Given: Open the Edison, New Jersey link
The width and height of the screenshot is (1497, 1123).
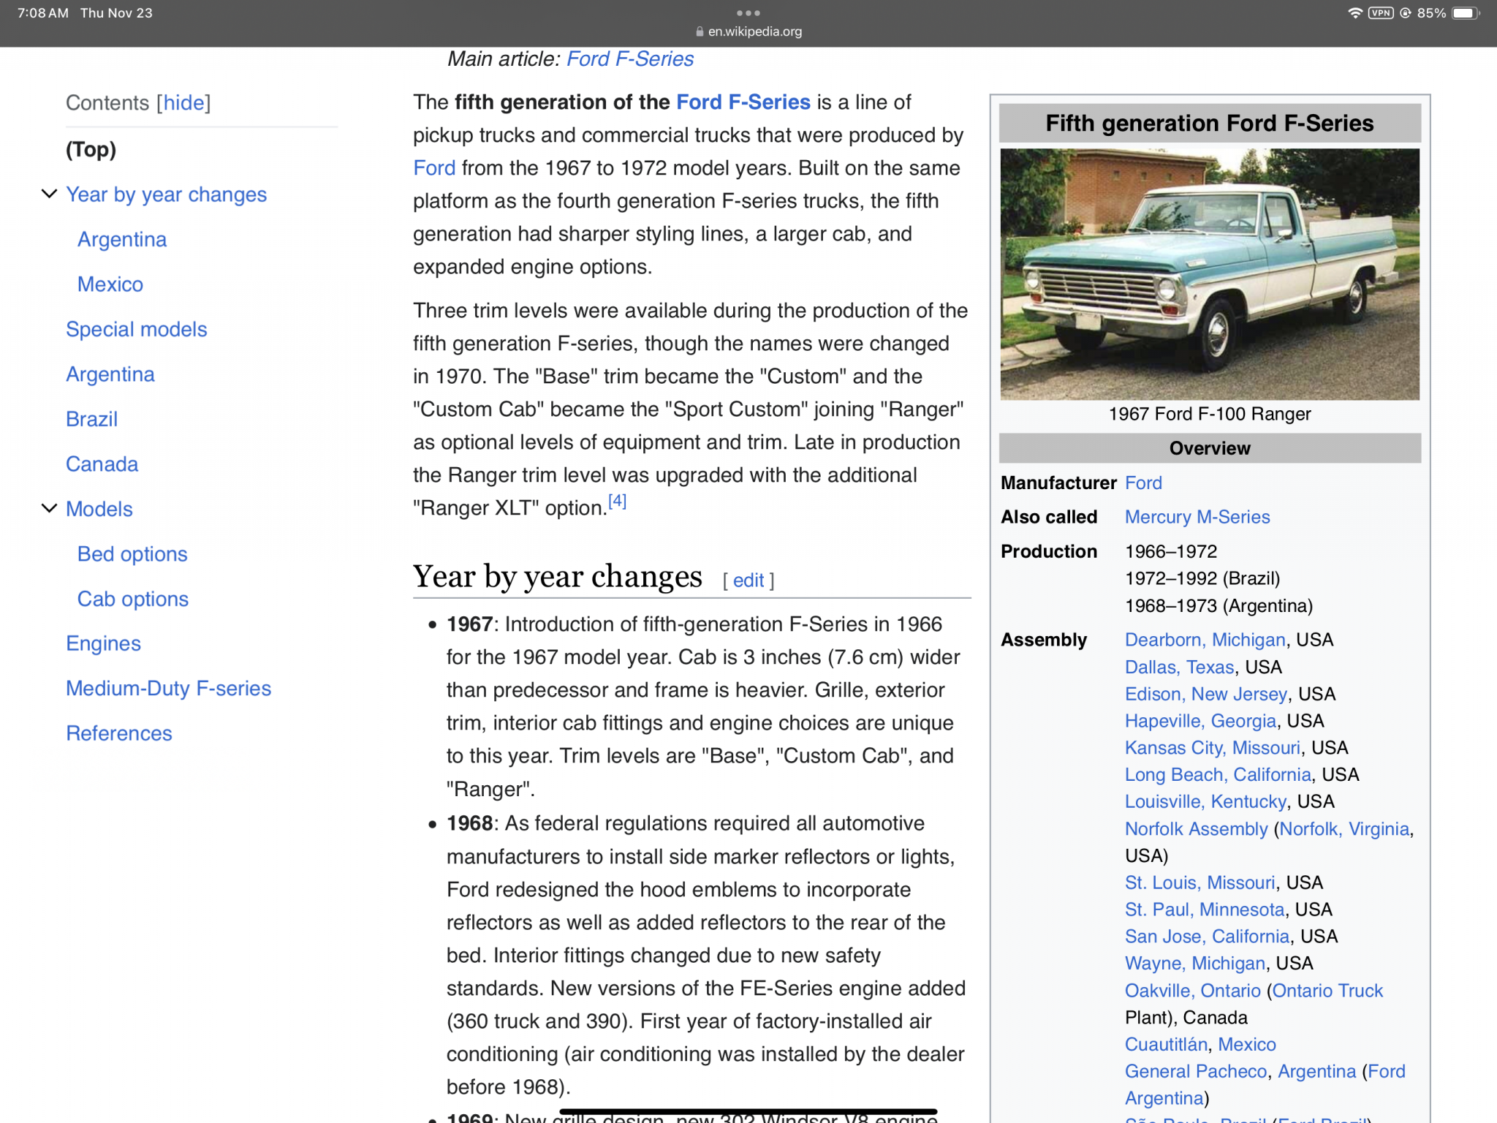Looking at the screenshot, I should pos(1205,694).
